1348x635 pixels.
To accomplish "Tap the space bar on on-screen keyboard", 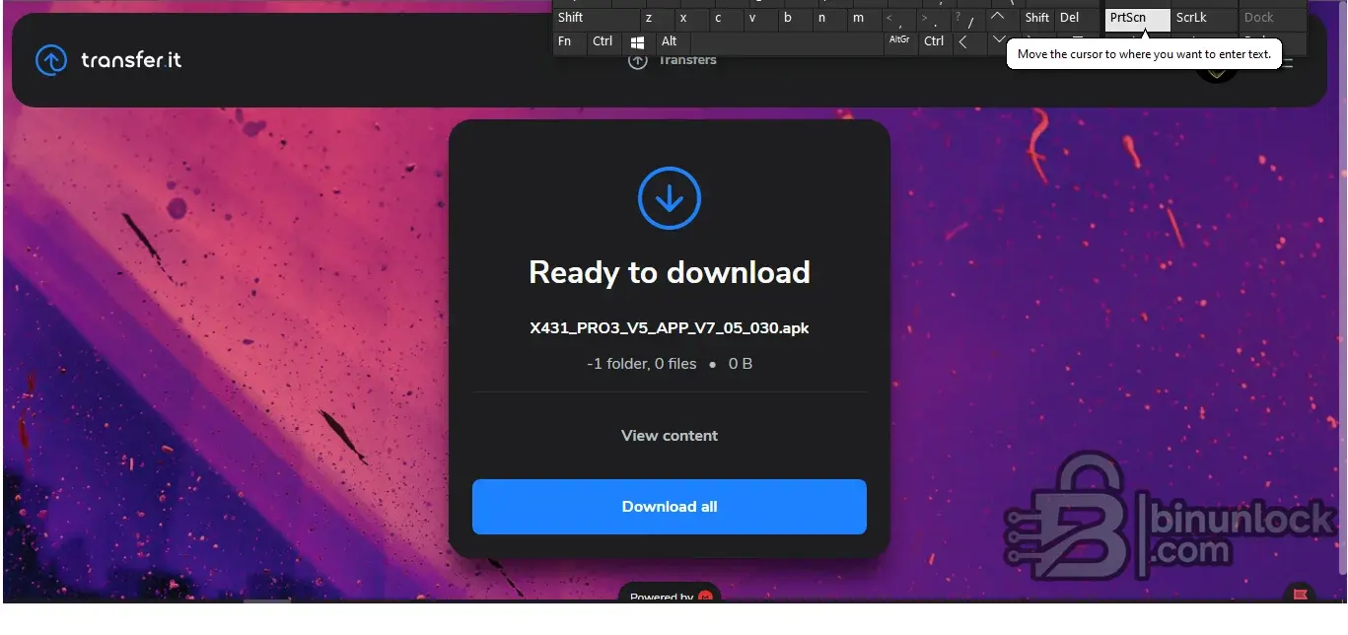I will coord(786,42).
